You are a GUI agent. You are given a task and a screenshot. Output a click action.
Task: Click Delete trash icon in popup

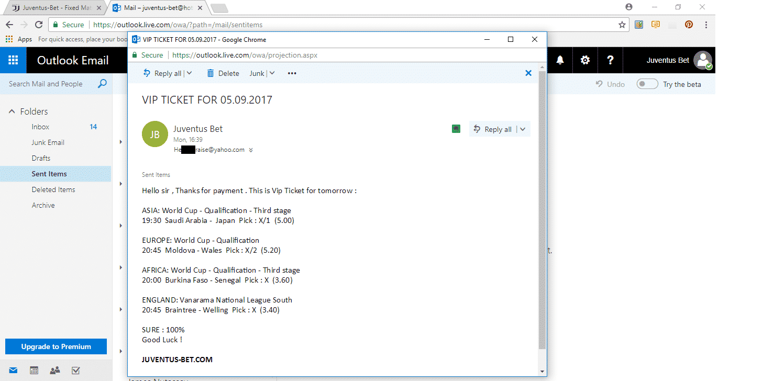click(x=211, y=73)
